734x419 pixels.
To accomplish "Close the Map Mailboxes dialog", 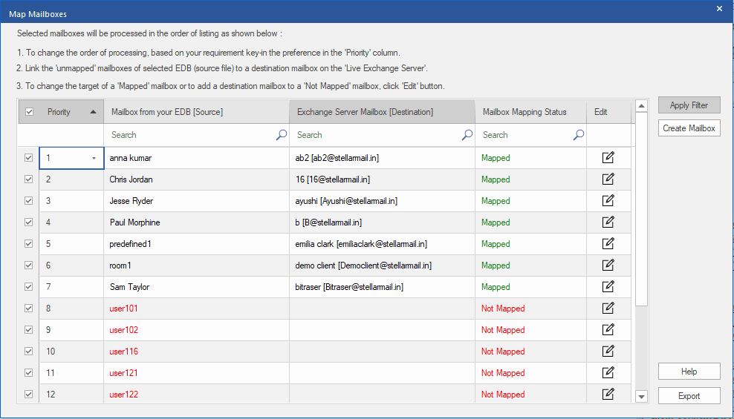I will (719, 8).
